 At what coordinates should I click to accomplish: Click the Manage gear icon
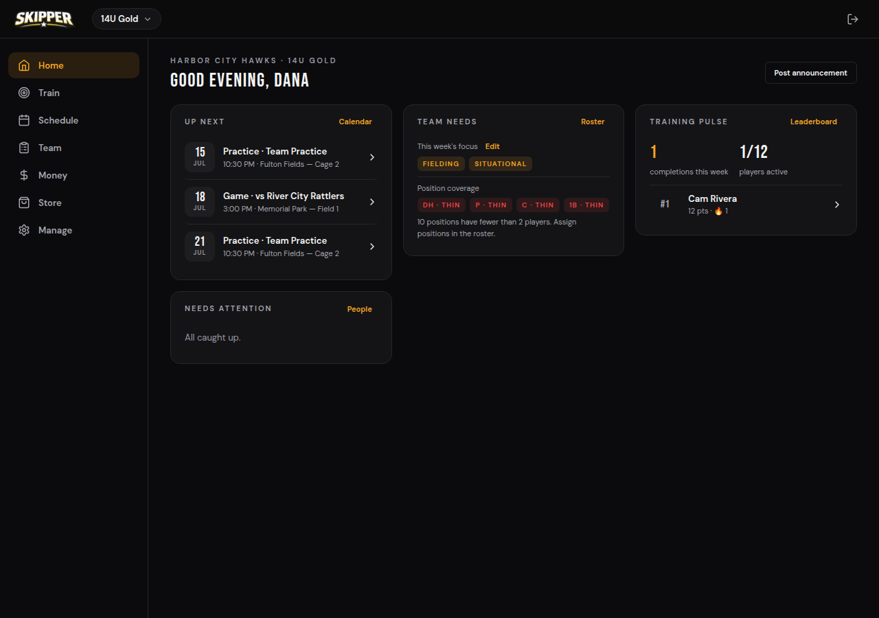(24, 230)
